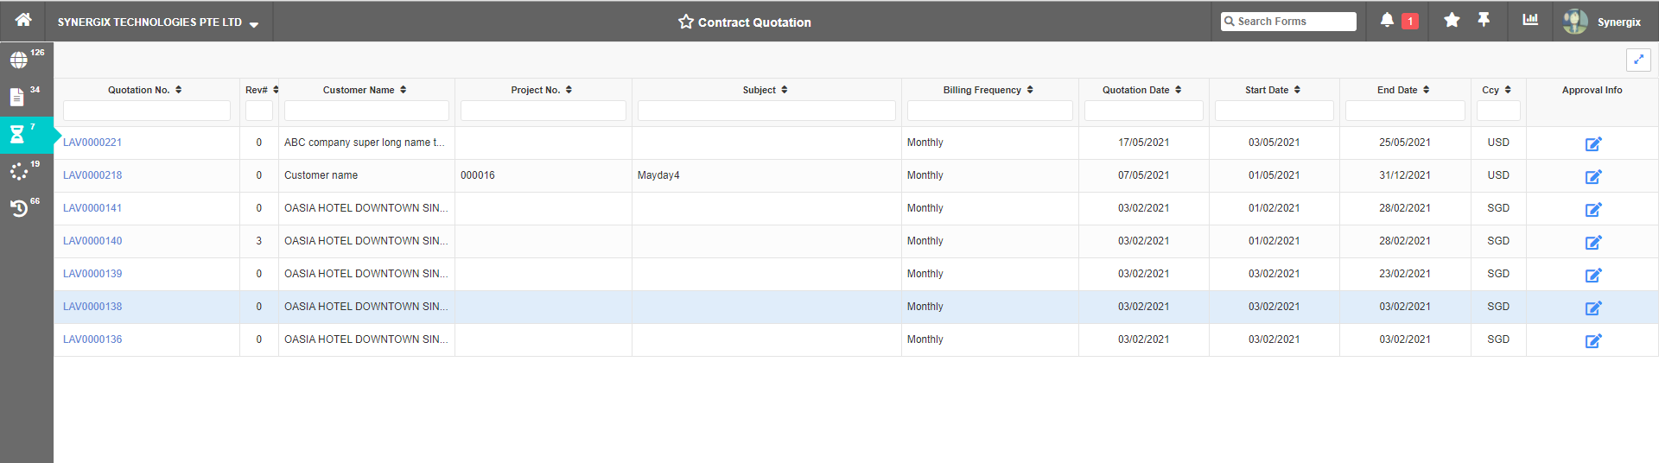The image size is (1659, 463).
Task: Sort by Subject column
Action: tap(784, 90)
